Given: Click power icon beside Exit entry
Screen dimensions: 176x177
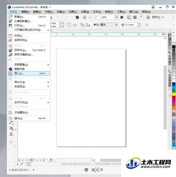Looking at the screenshot, I should click(x=11, y=118).
